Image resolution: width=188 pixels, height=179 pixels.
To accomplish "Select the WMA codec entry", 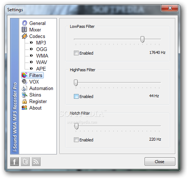I will click(x=42, y=56).
